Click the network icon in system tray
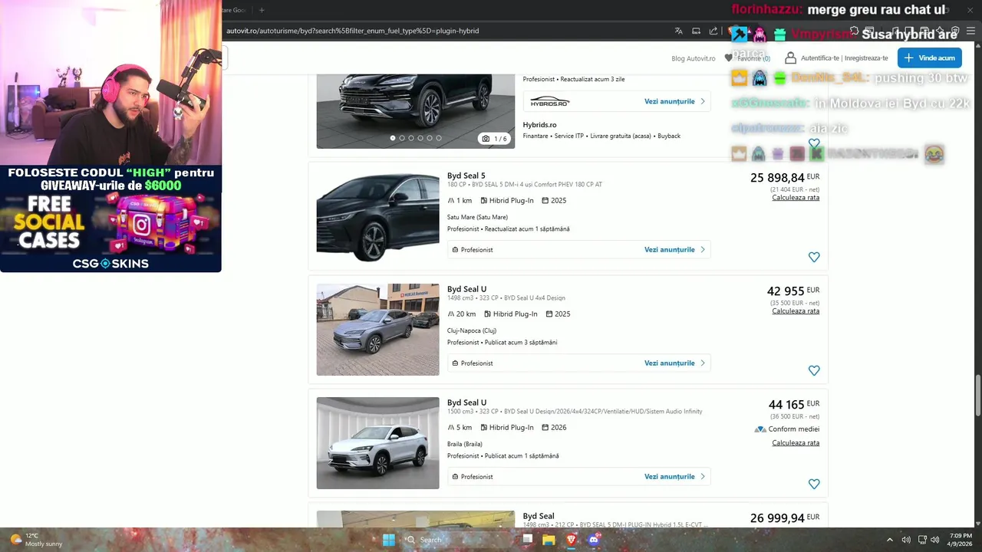The width and height of the screenshot is (982, 552). [x=922, y=540]
